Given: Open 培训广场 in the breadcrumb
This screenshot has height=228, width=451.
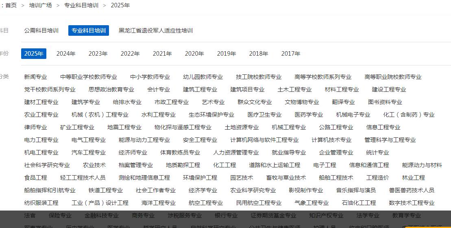Looking at the screenshot, I should pos(40,5).
